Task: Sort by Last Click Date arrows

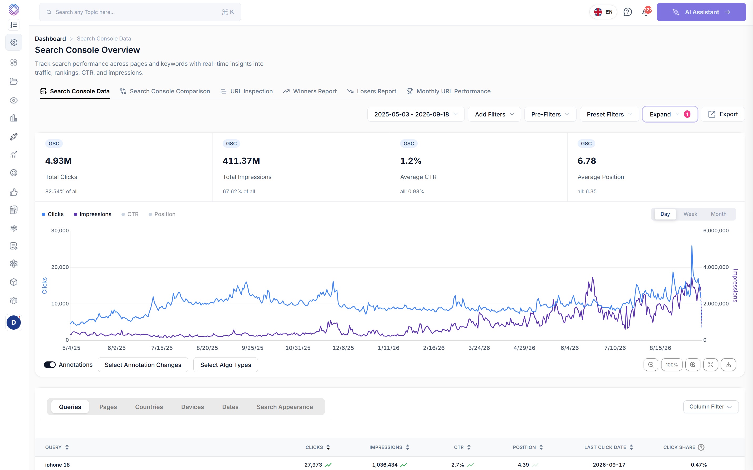Action: pyautogui.click(x=631, y=447)
